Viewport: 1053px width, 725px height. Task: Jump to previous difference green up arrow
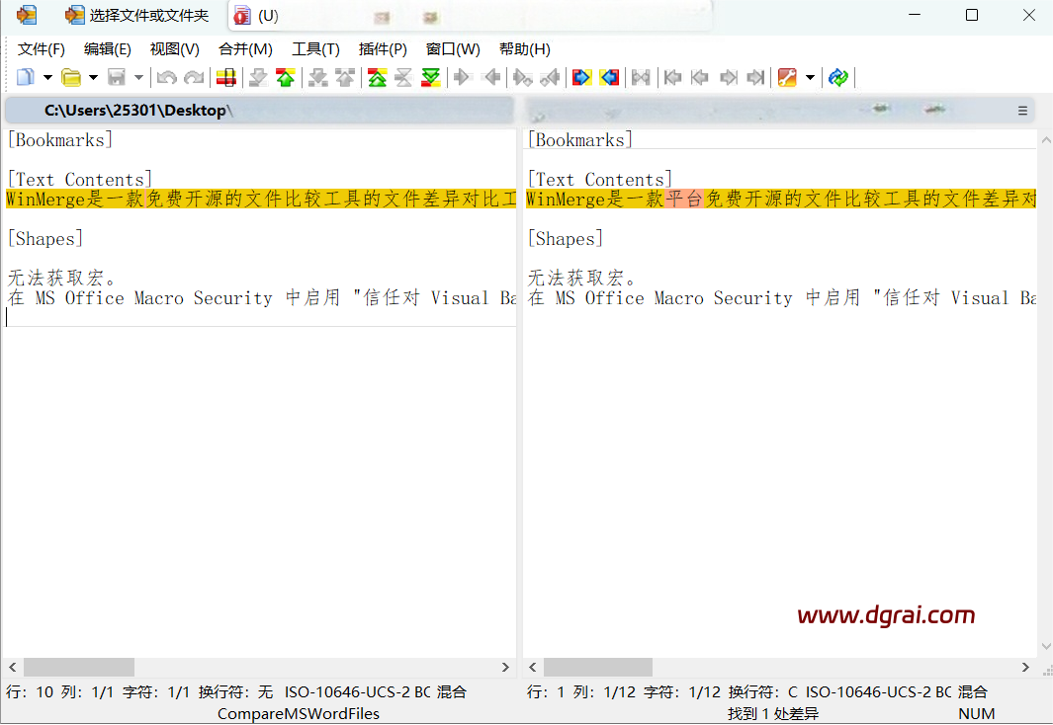click(x=286, y=77)
